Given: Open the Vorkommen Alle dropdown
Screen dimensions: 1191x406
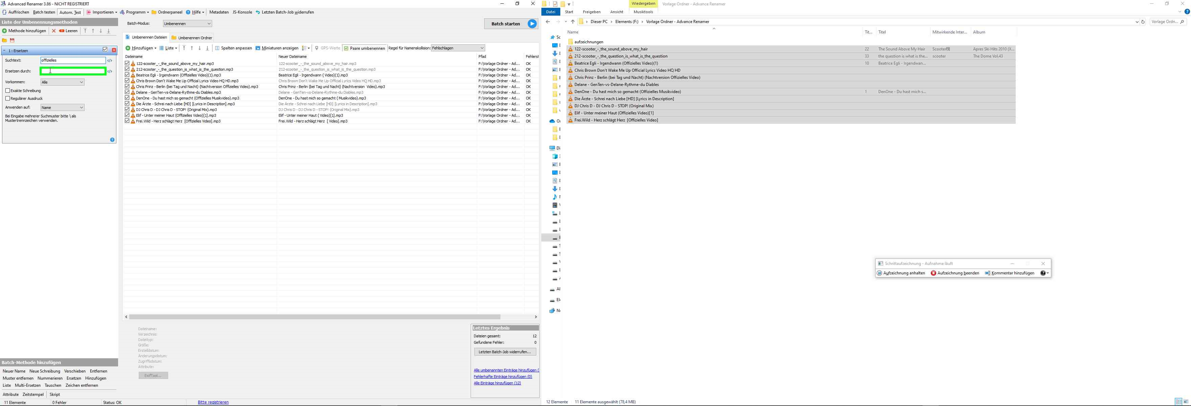Looking at the screenshot, I should pos(62,82).
